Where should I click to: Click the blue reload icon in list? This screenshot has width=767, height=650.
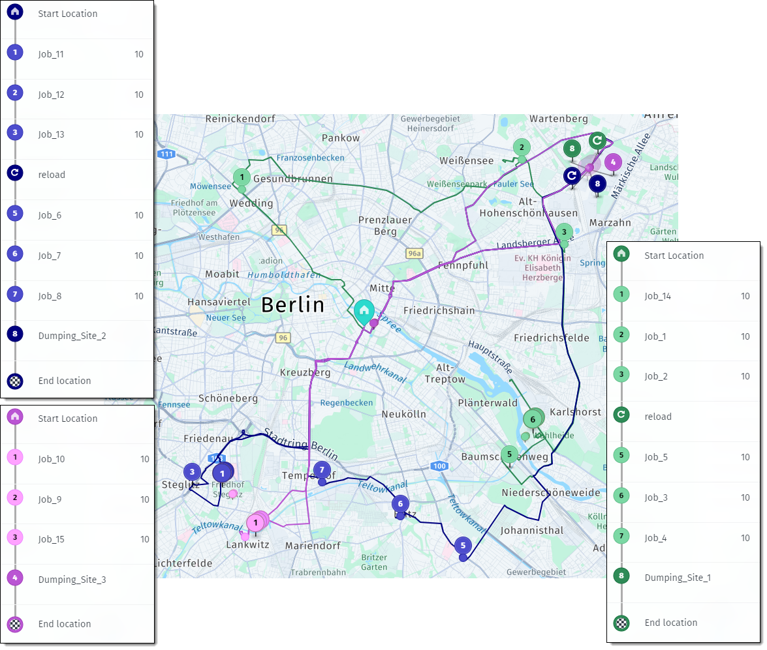coord(15,173)
